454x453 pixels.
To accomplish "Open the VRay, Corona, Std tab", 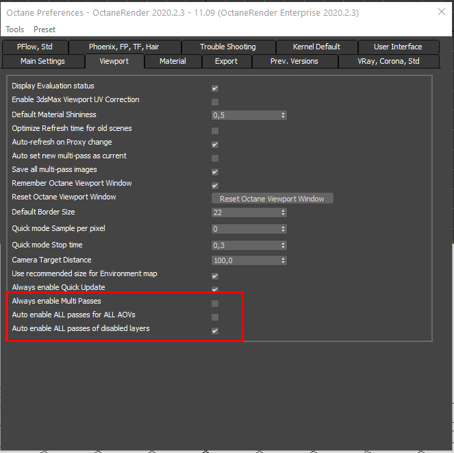I will [388, 61].
